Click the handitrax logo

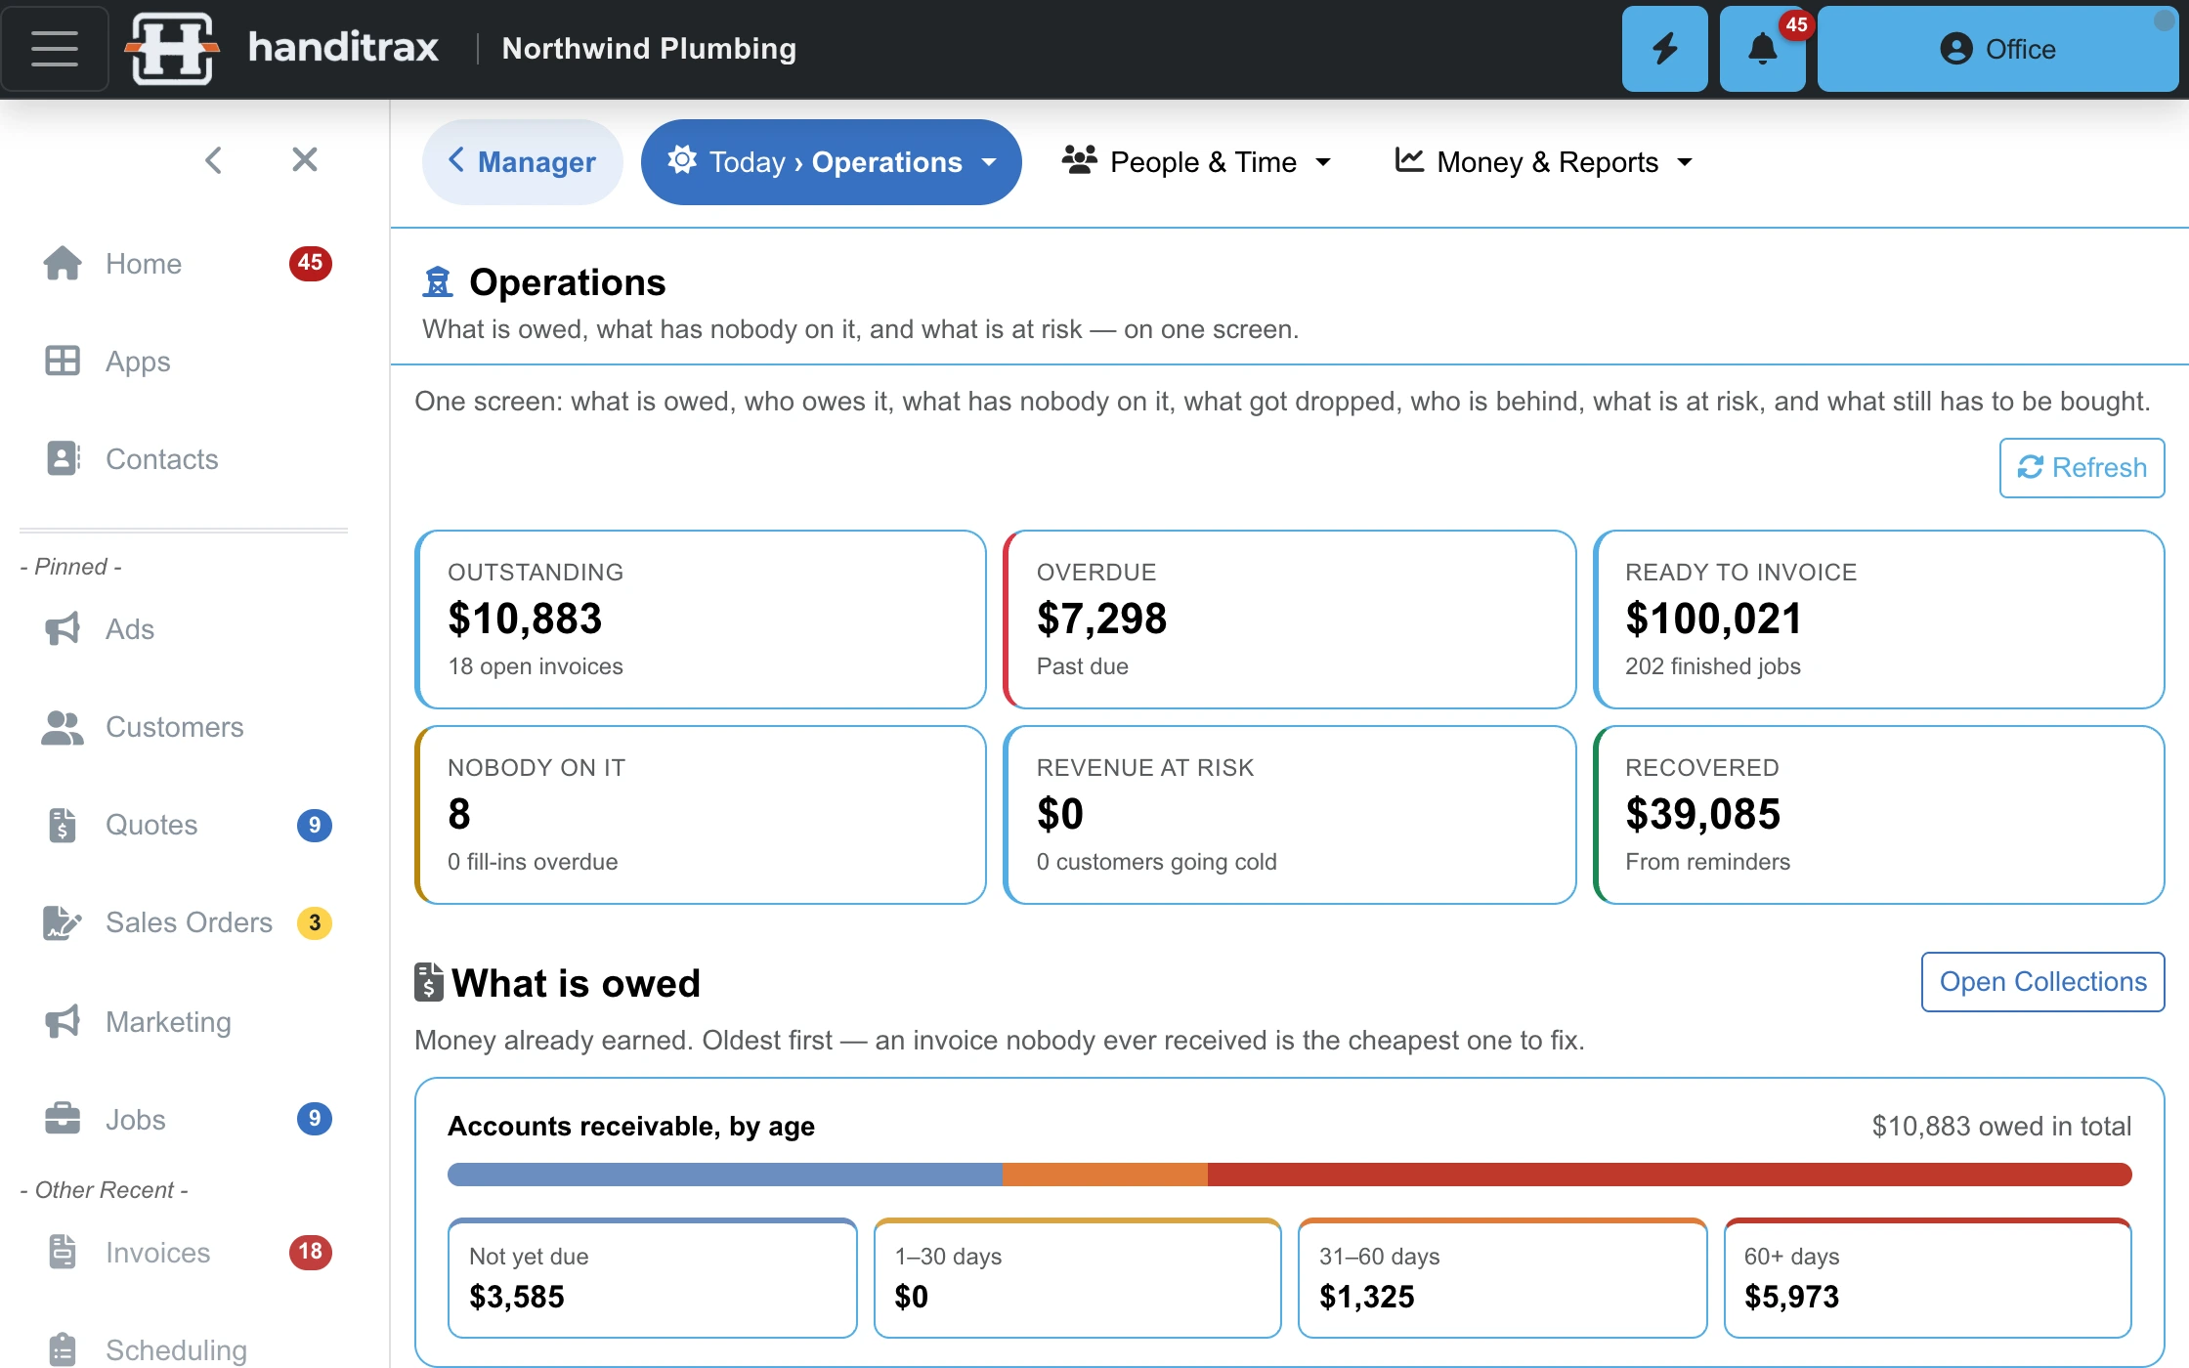coord(283,48)
